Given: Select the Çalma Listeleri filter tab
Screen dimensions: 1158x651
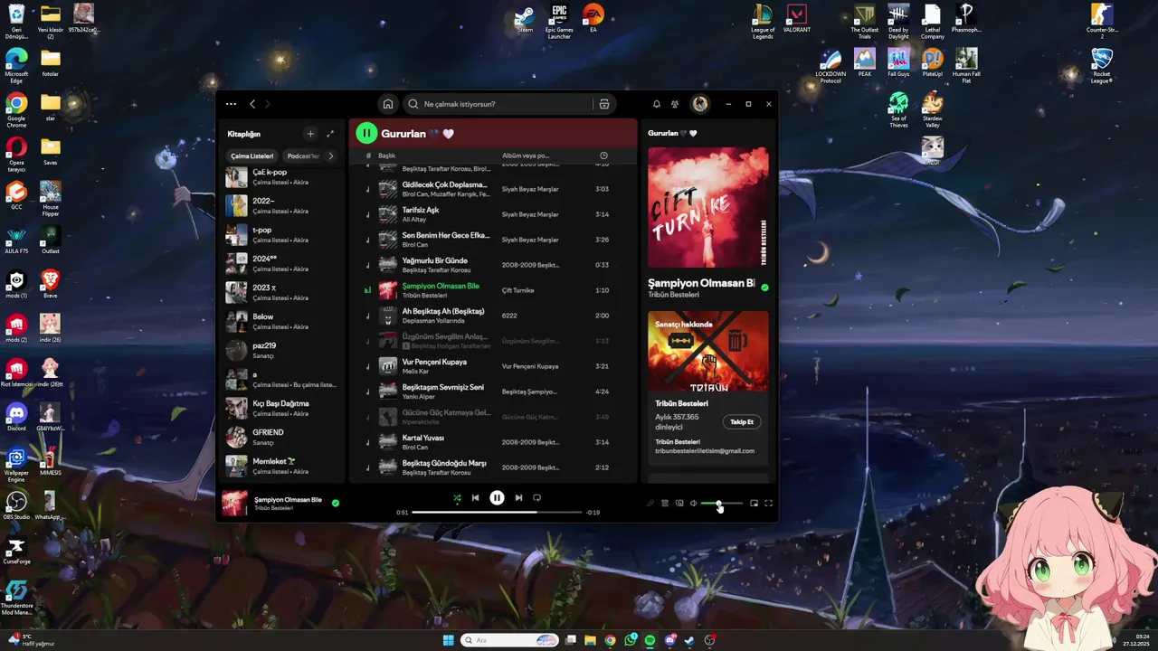Looking at the screenshot, I should click(252, 156).
